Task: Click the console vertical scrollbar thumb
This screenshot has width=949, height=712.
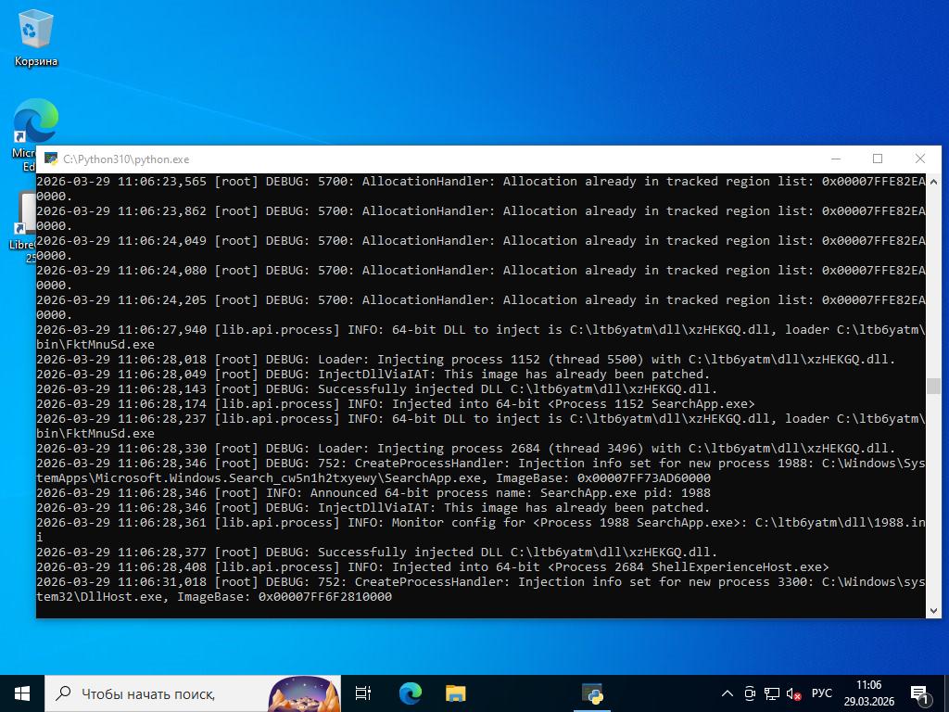Action: [x=933, y=386]
